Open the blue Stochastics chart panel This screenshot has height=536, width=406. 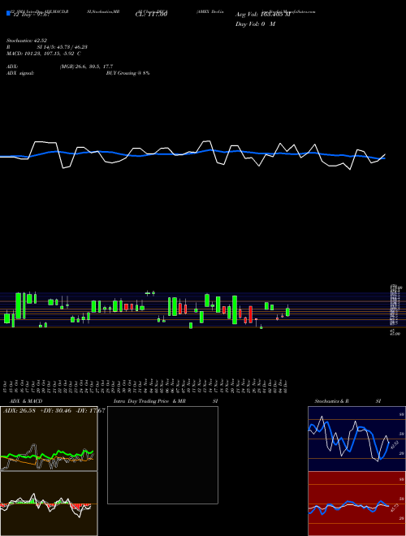click(x=356, y=439)
